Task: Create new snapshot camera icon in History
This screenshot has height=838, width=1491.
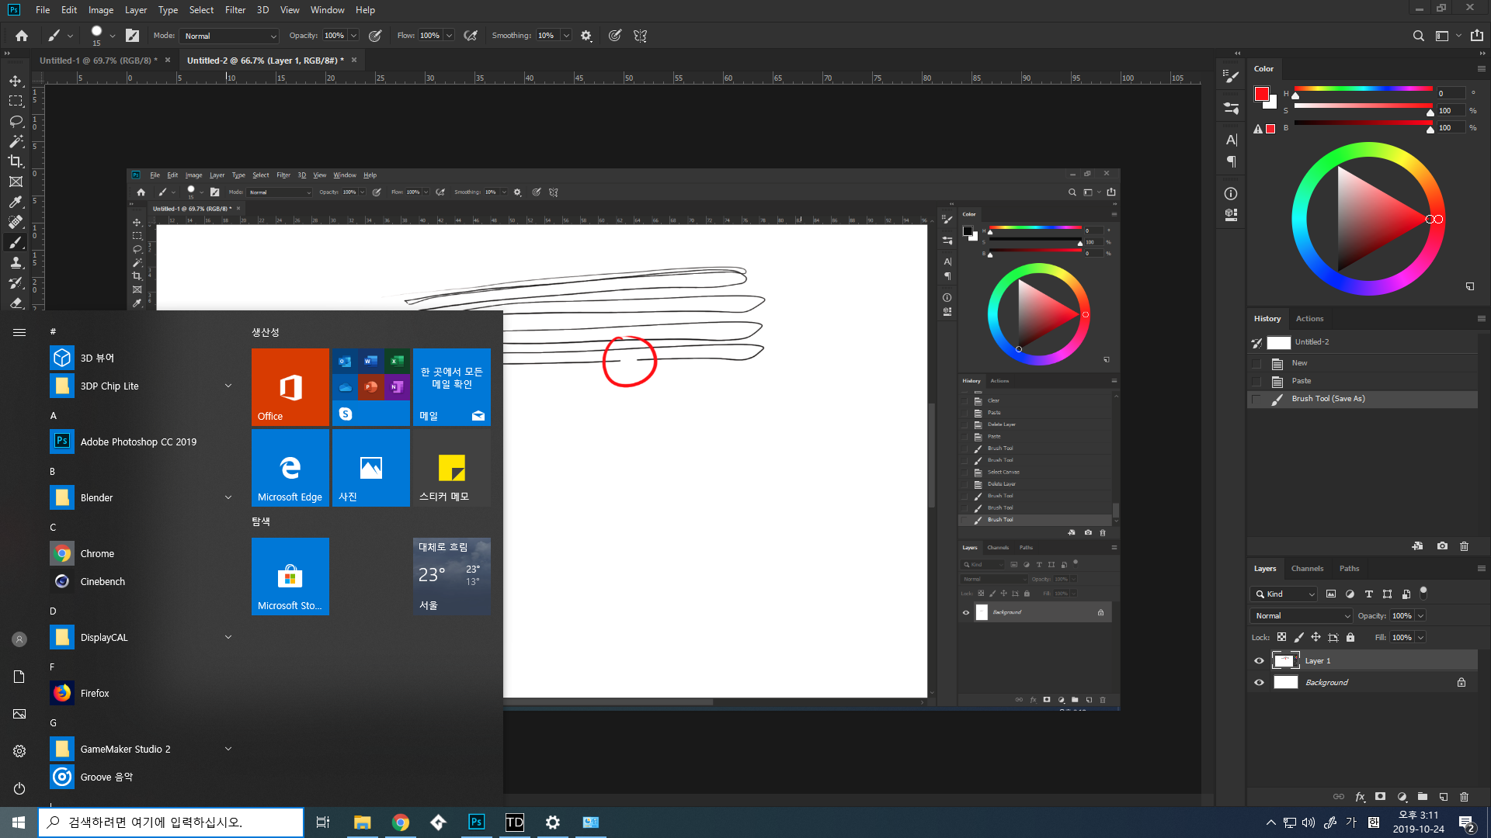Action: [1442, 546]
